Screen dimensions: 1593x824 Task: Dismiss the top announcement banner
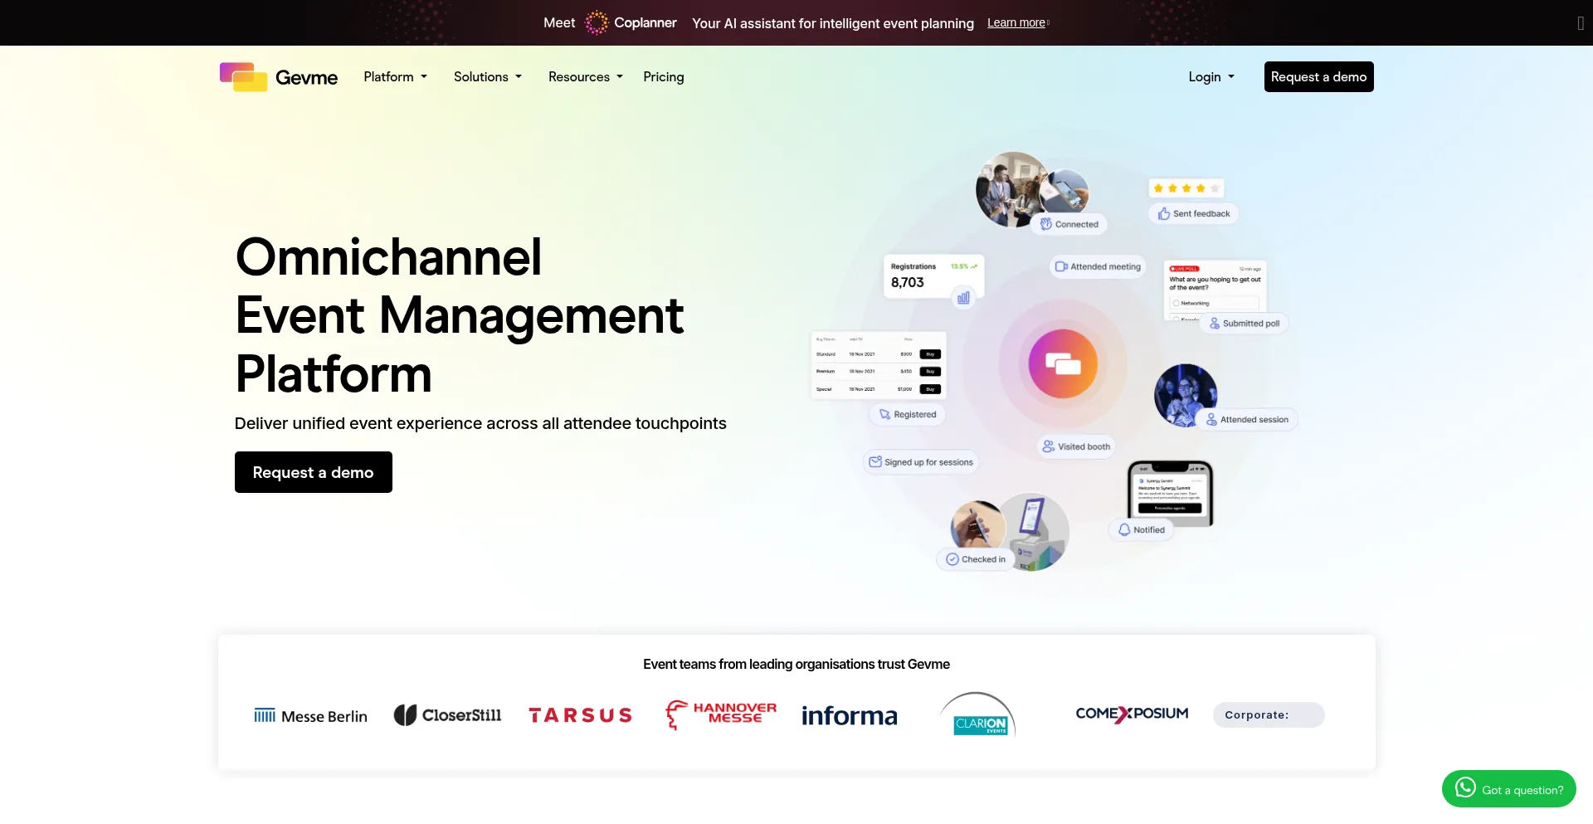click(x=1580, y=23)
